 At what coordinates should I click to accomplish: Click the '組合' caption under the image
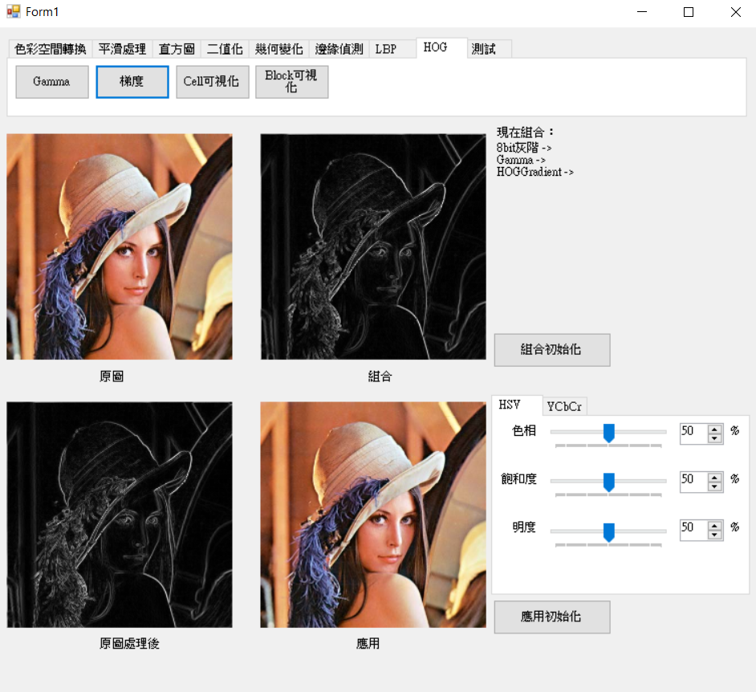point(380,377)
